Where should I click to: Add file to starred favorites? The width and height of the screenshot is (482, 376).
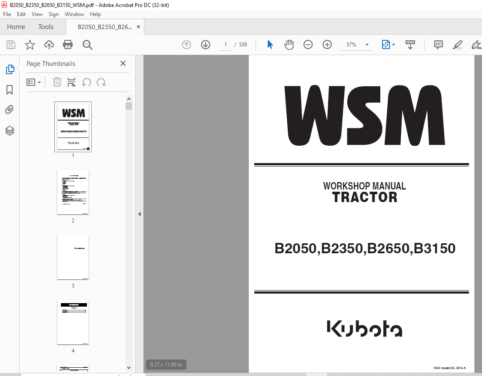click(30, 45)
